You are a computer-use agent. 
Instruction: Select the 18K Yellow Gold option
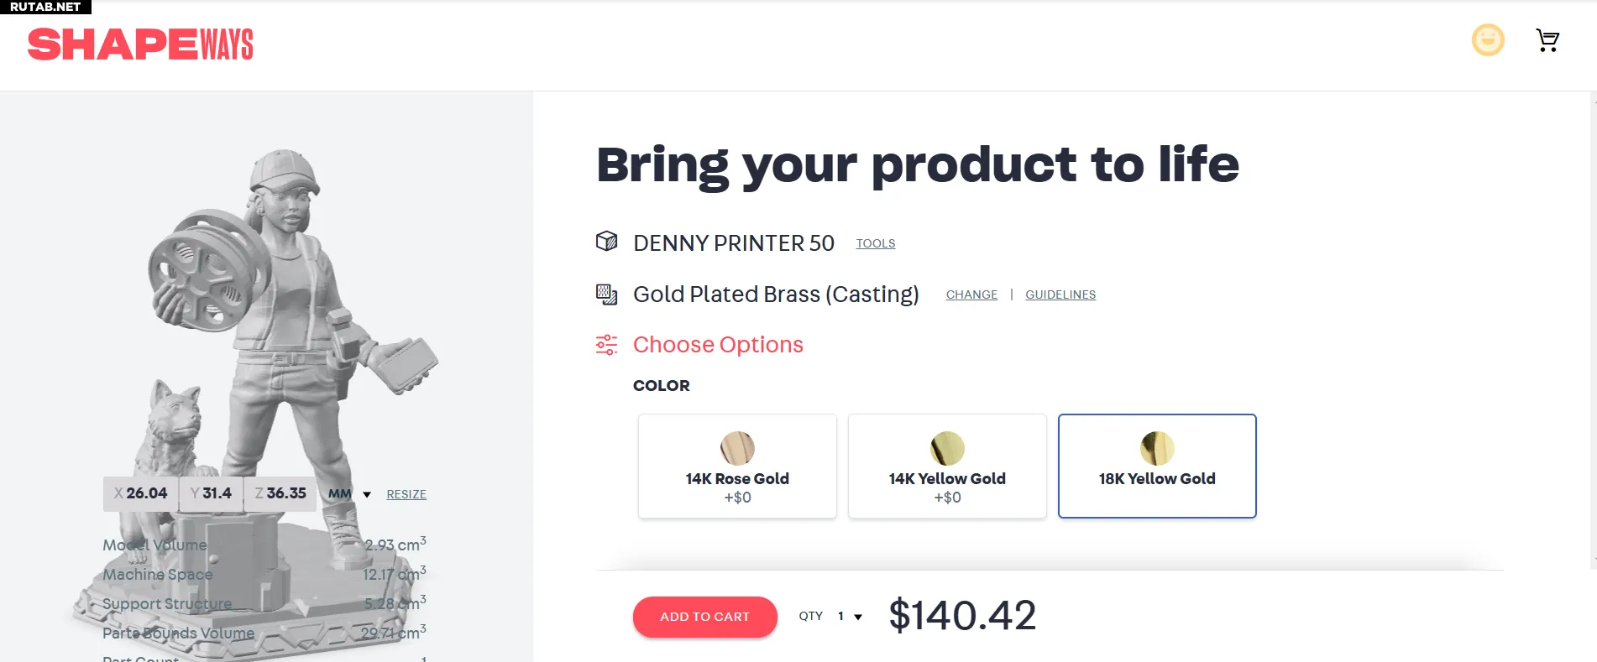click(1157, 467)
